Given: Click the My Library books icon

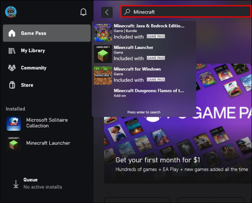Looking at the screenshot, I should 12,51.
